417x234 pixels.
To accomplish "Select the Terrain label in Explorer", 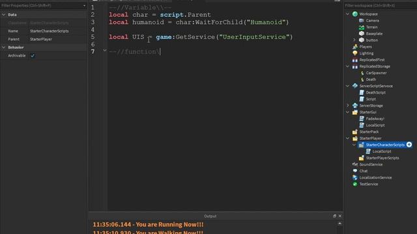I will click(x=371, y=27).
